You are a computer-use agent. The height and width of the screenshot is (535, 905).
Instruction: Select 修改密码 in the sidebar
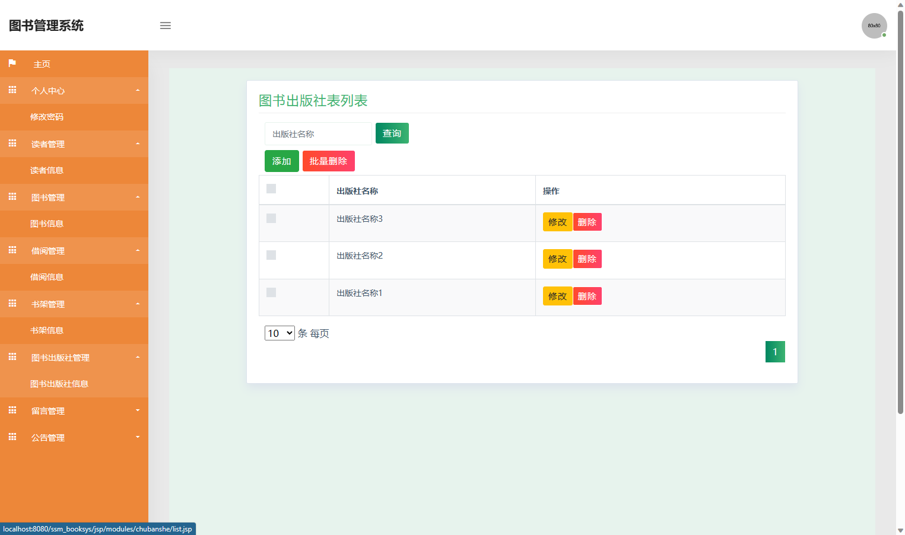coord(48,117)
